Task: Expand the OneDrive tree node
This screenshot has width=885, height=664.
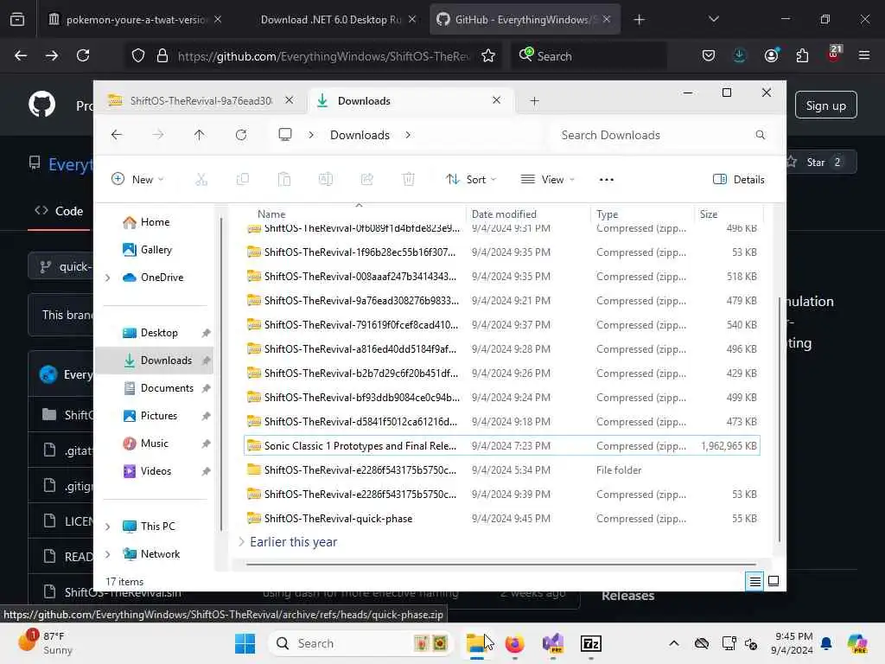Action: 108,278
